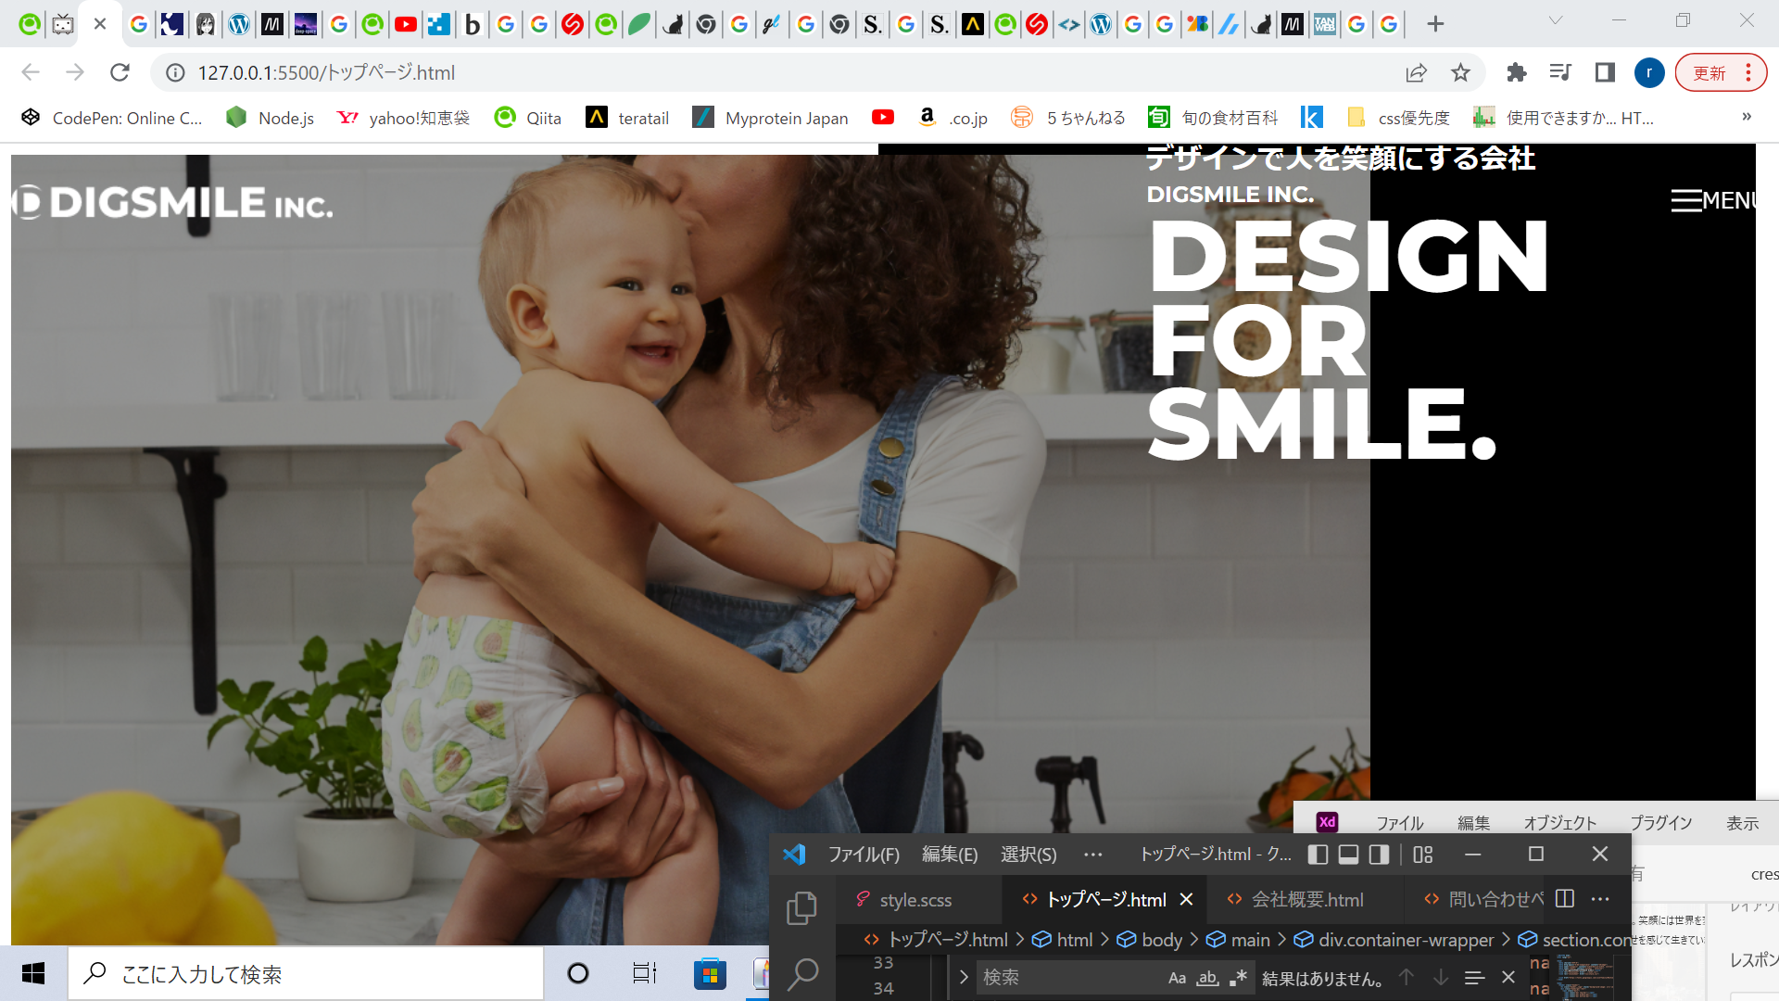Click the 検索 find input field
Screen dimensions: 1779x1001
coord(1070,977)
